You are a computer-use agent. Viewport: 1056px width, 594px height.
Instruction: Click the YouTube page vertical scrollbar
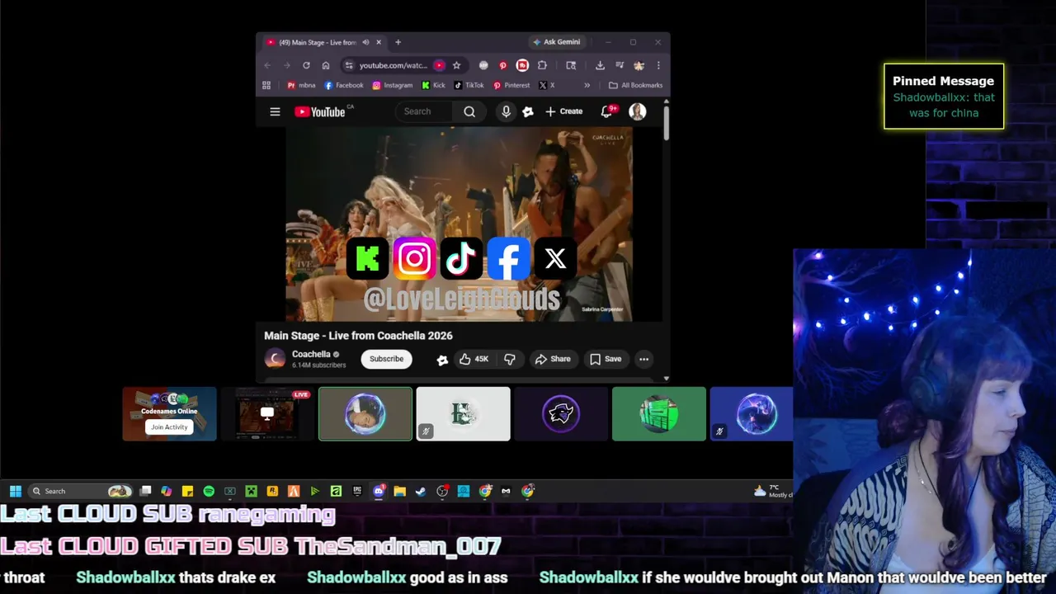pos(666,124)
